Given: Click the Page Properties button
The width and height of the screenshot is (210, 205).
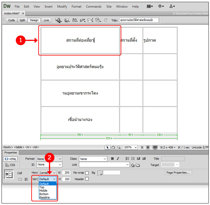Looking at the screenshot, I should click(178, 173).
